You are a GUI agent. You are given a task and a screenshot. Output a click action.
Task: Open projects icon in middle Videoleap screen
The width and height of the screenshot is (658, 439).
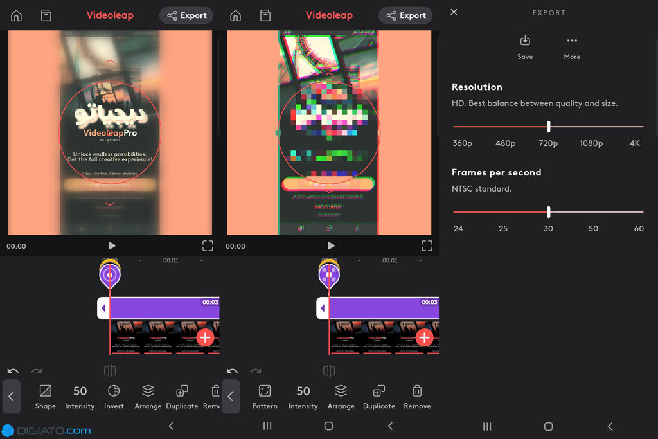coord(265,15)
